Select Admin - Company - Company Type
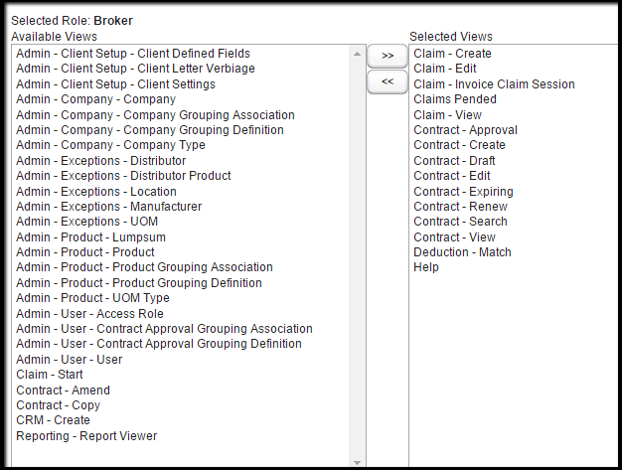Image resolution: width=622 pixels, height=470 pixels. point(110,145)
